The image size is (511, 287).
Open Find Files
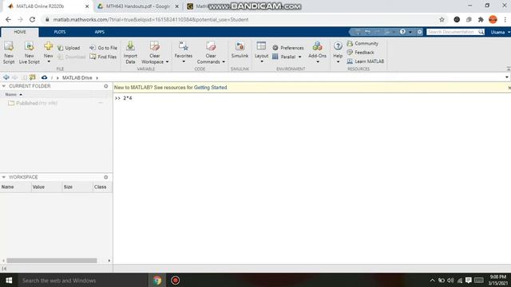tap(103, 57)
